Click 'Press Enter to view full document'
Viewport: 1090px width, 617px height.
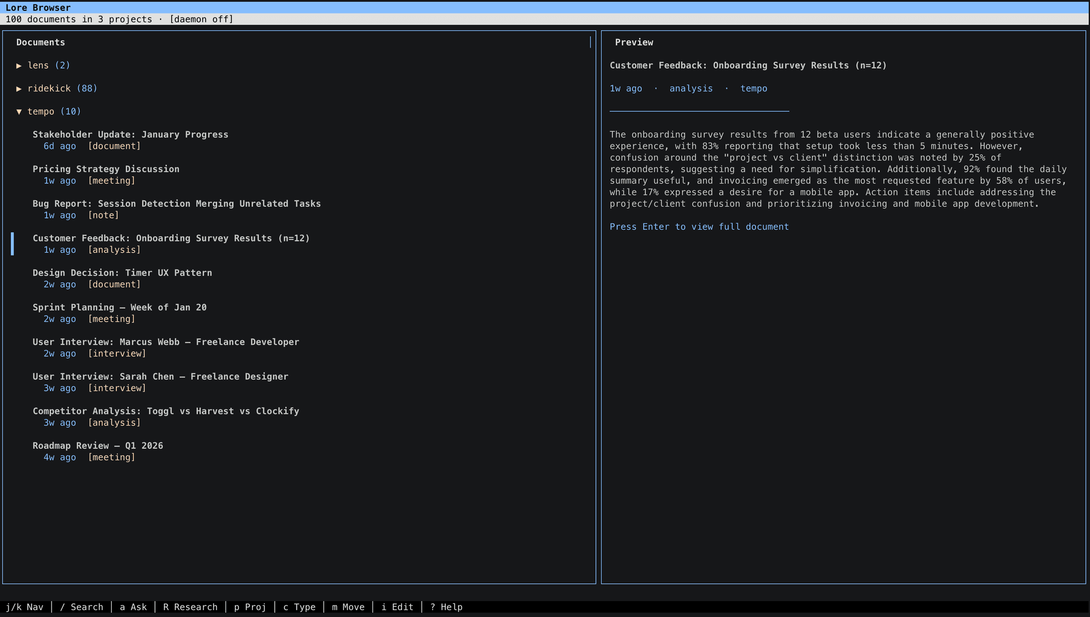[x=699, y=226]
